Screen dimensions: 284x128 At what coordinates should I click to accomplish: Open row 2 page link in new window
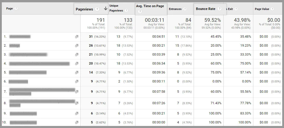click(x=77, y=46)
